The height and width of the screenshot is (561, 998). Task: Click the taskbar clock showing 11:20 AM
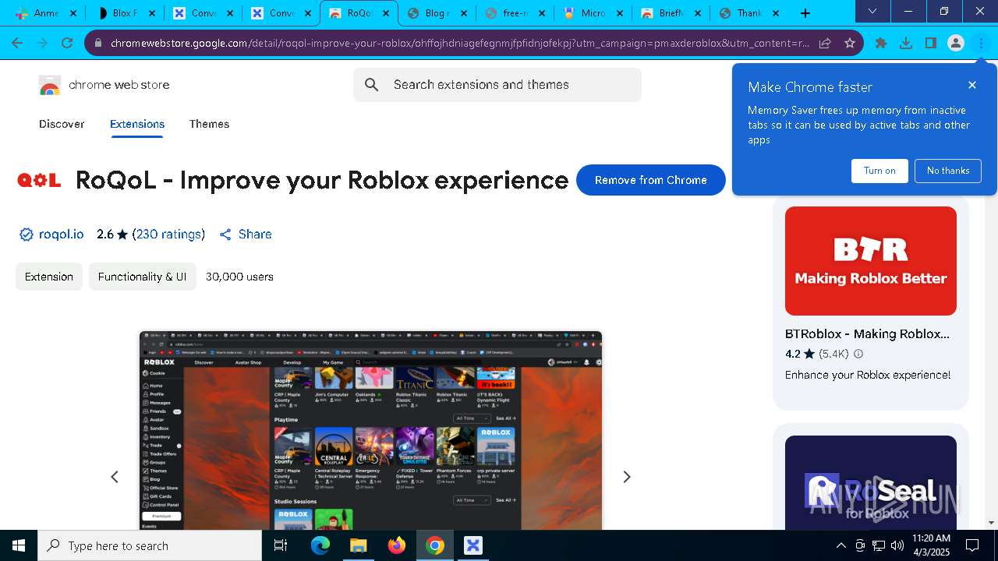click(931, 545)
